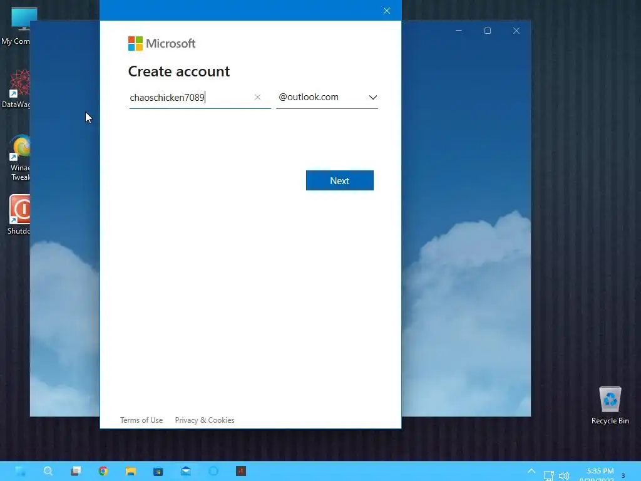Open network status in system tray
Screen dimensions: 641x481
(x=548, y=475)
